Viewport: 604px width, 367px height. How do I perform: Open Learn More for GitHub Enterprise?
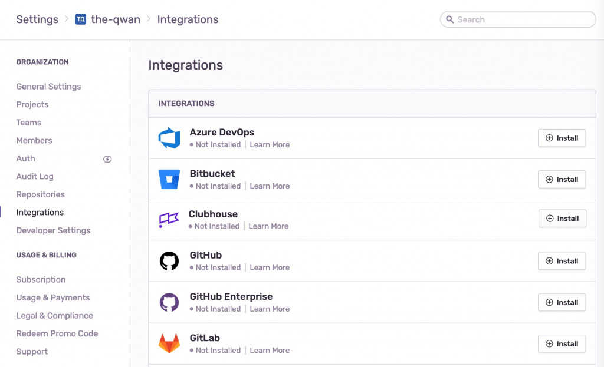tap(270, 309)
